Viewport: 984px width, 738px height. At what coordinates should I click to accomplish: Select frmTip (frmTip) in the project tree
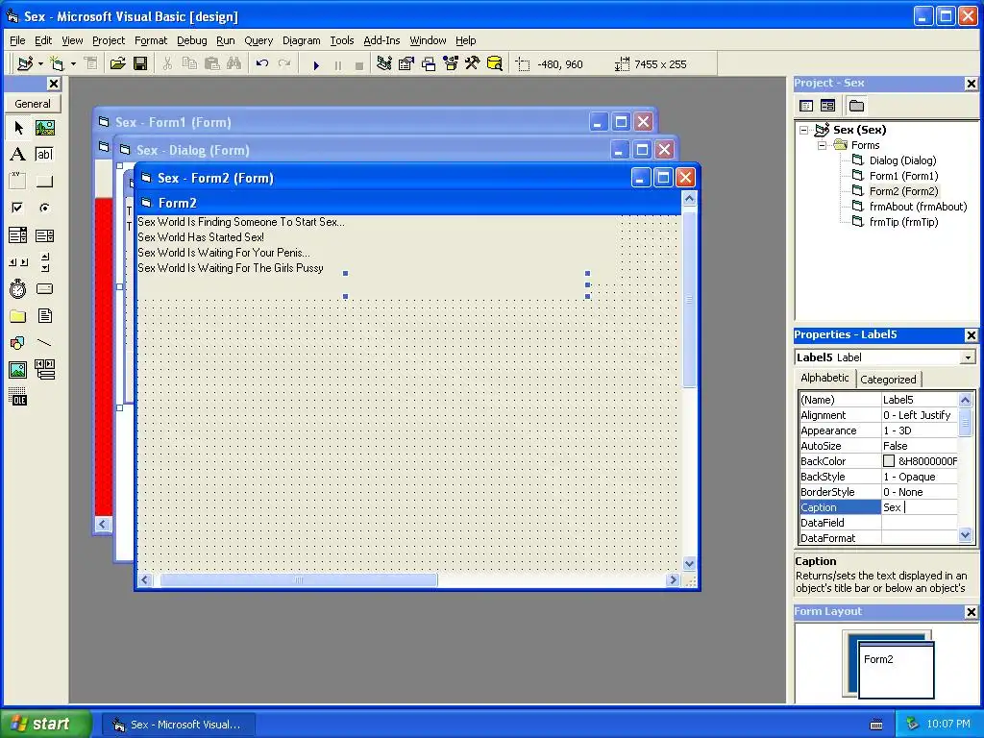click(x=903, y=222)
